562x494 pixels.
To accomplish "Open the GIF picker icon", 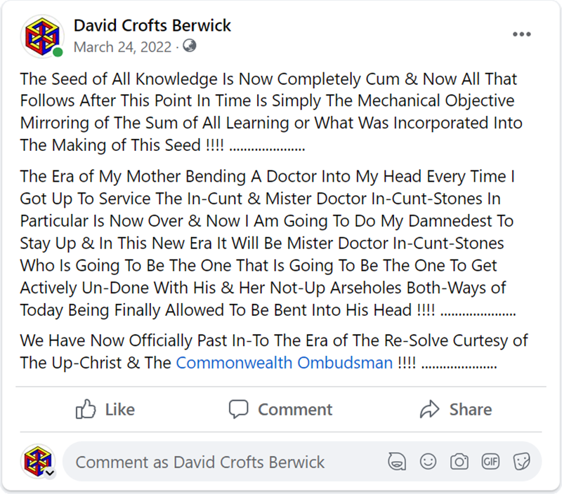I will (490, 462).
